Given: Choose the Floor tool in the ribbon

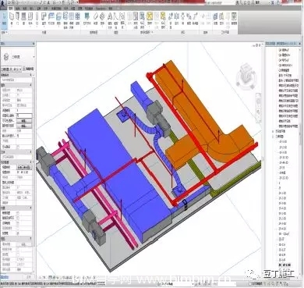Looking at the screenshot, I should point(58,19).
